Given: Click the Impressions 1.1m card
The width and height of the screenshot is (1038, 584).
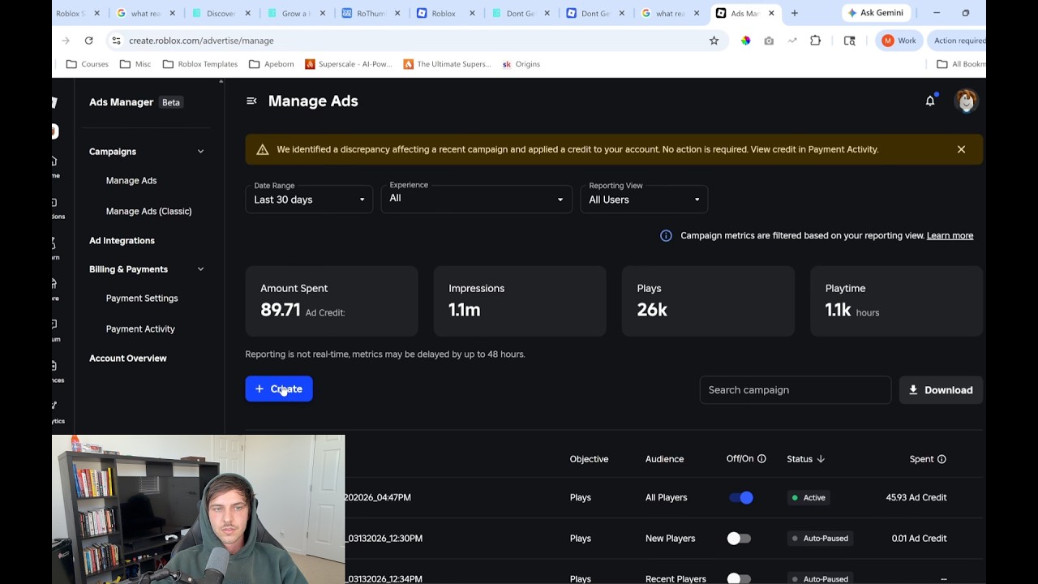Looking at the screenshot, I should [520, 301].
